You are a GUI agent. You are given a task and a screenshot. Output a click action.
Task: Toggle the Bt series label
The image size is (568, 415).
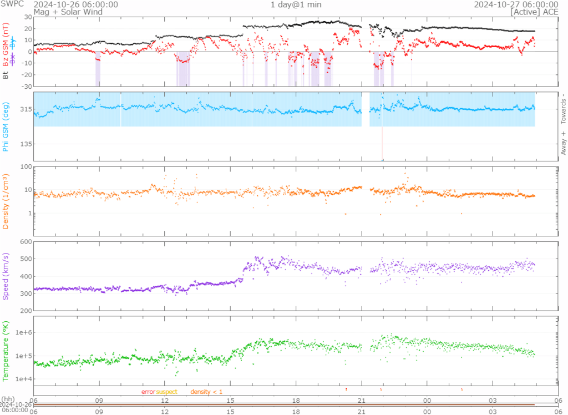click(x=6, y=74)
